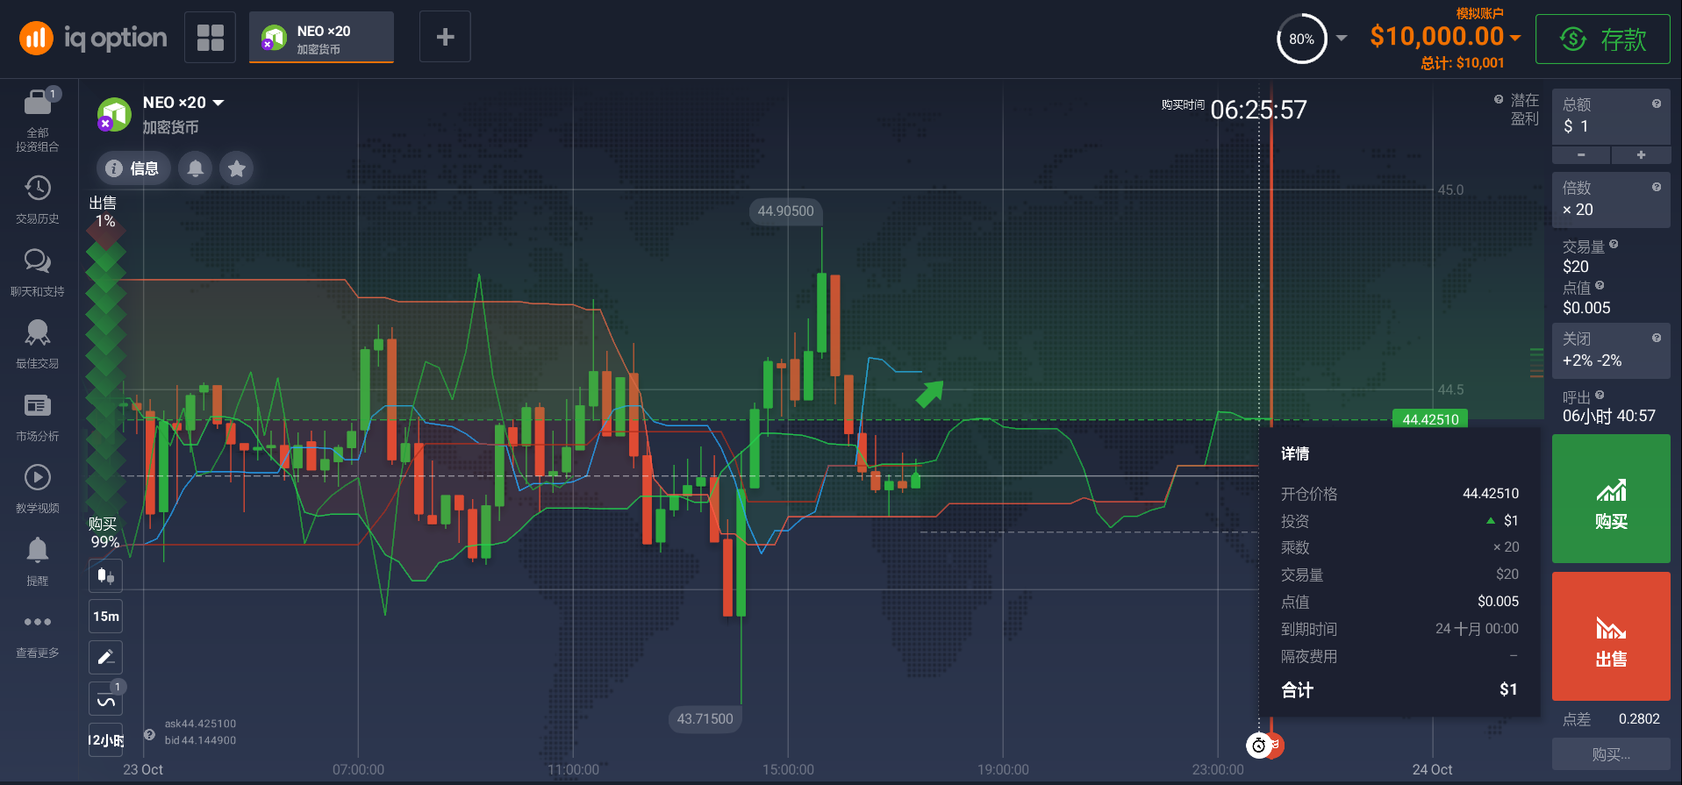Open the indicators wave icon
This screenshot has width=1682, height=785.
click(x=105, y=700)
